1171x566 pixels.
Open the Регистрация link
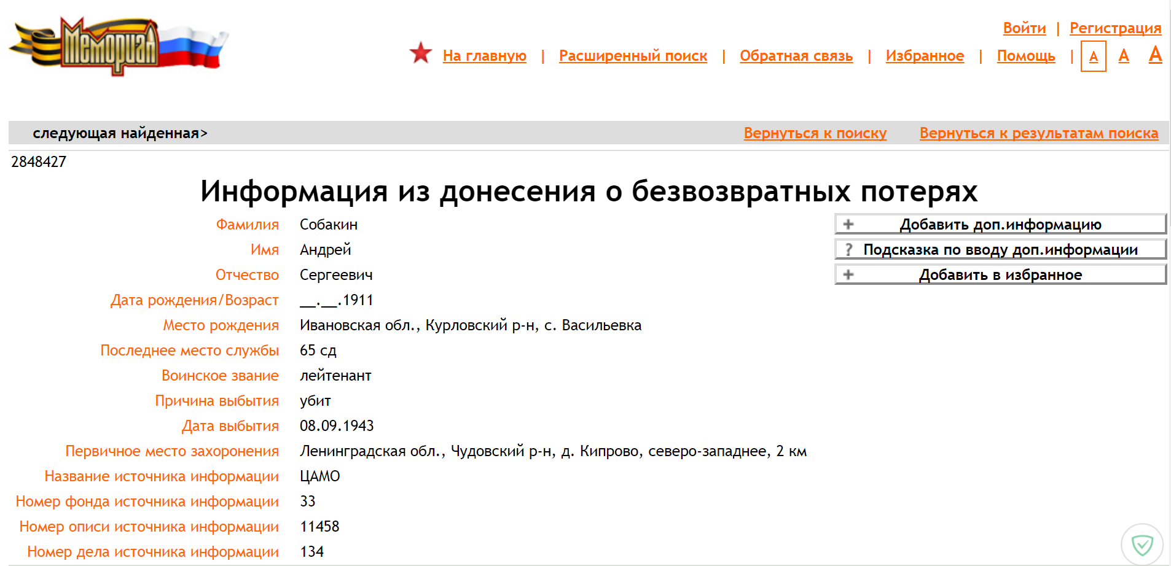[1115, 28]
